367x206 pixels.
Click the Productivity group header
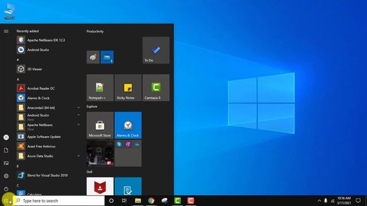[95, 31]
